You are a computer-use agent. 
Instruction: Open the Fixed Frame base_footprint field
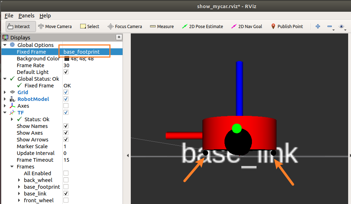pyautogui.click(x=92, y=52)
